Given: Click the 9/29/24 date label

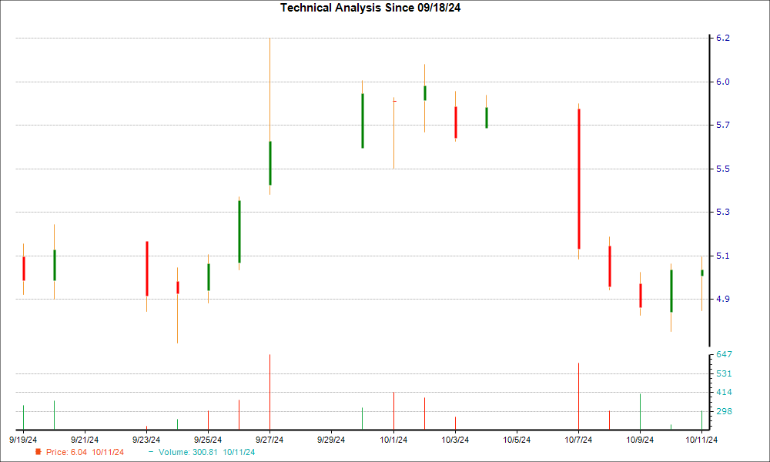Looking at the screenshot, I should 331,440.
